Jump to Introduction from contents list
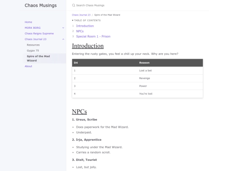Viewport: 228px width, 171px height. click(85, 26)
